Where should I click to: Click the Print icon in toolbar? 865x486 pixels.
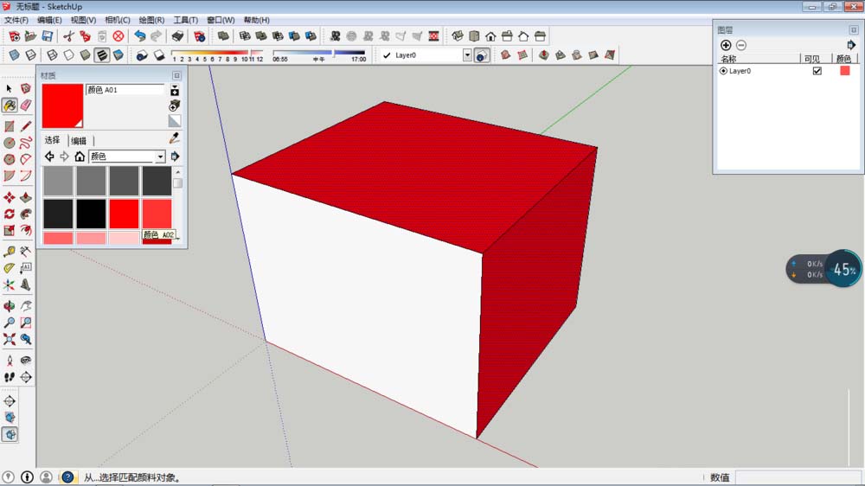(177, 36)
